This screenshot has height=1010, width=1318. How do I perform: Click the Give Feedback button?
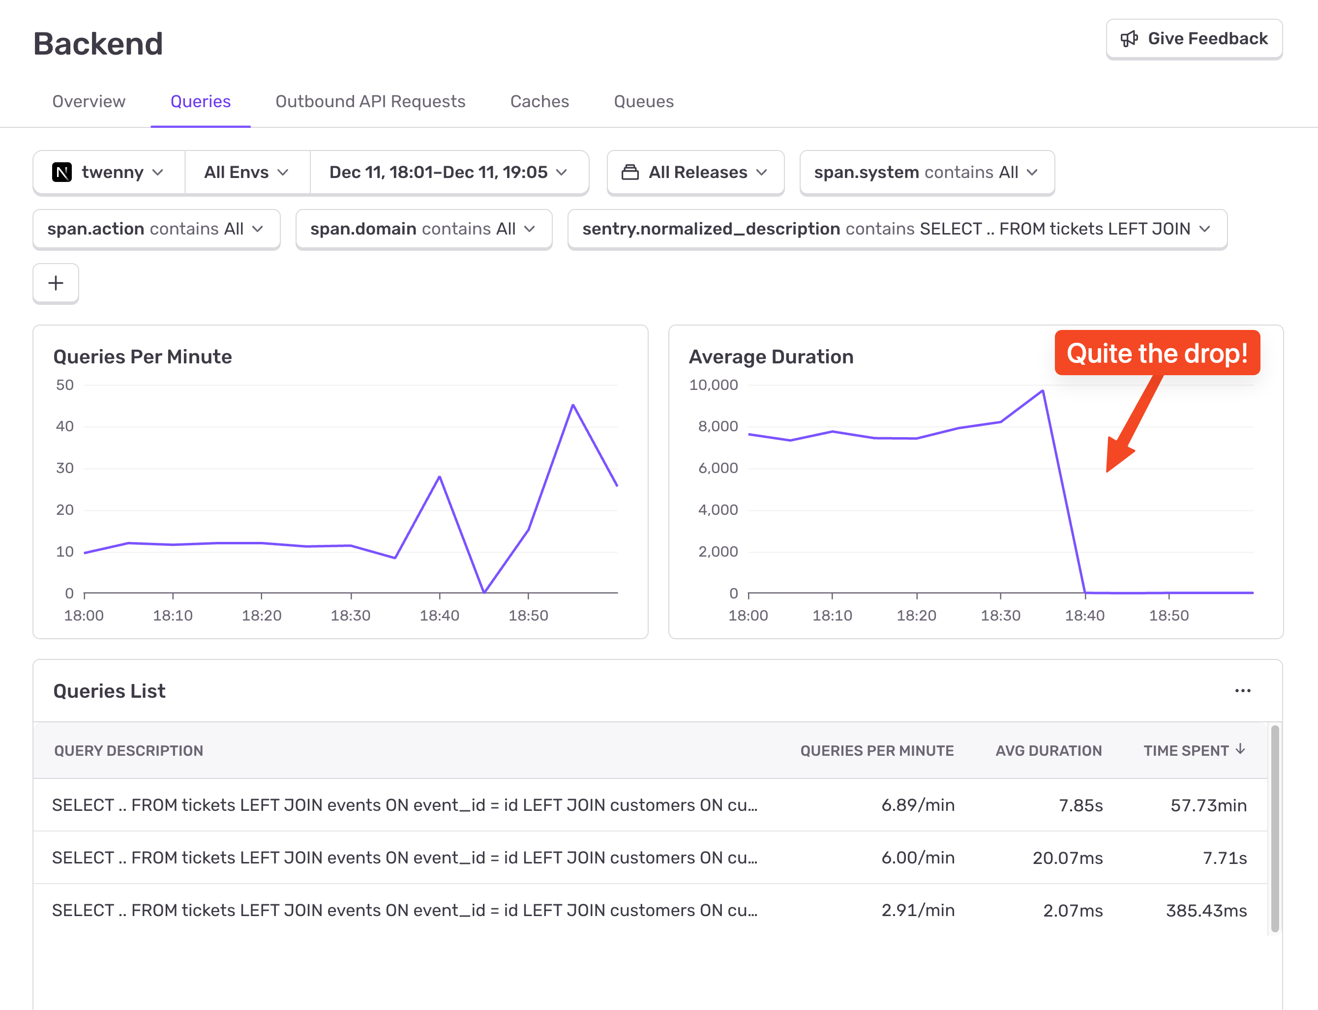pyautogui.click(x=1194, y=38)
